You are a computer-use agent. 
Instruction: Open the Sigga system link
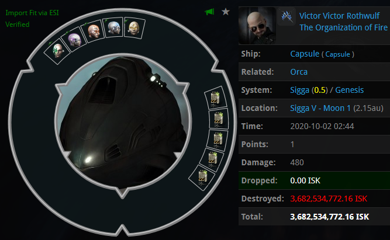[300, 90]
